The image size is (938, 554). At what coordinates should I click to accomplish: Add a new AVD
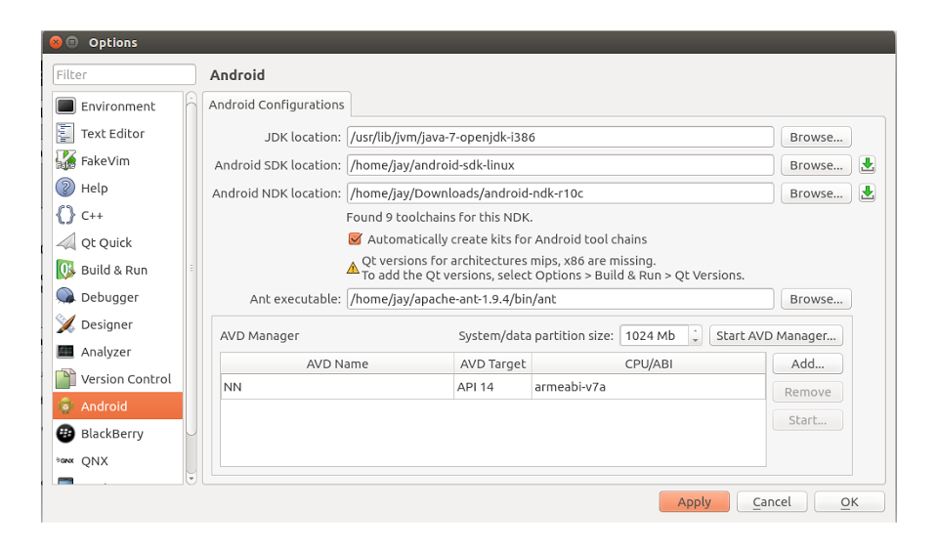pos(808,363)
